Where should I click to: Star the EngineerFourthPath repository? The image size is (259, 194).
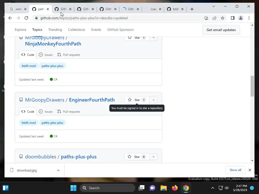pos(137,100)
